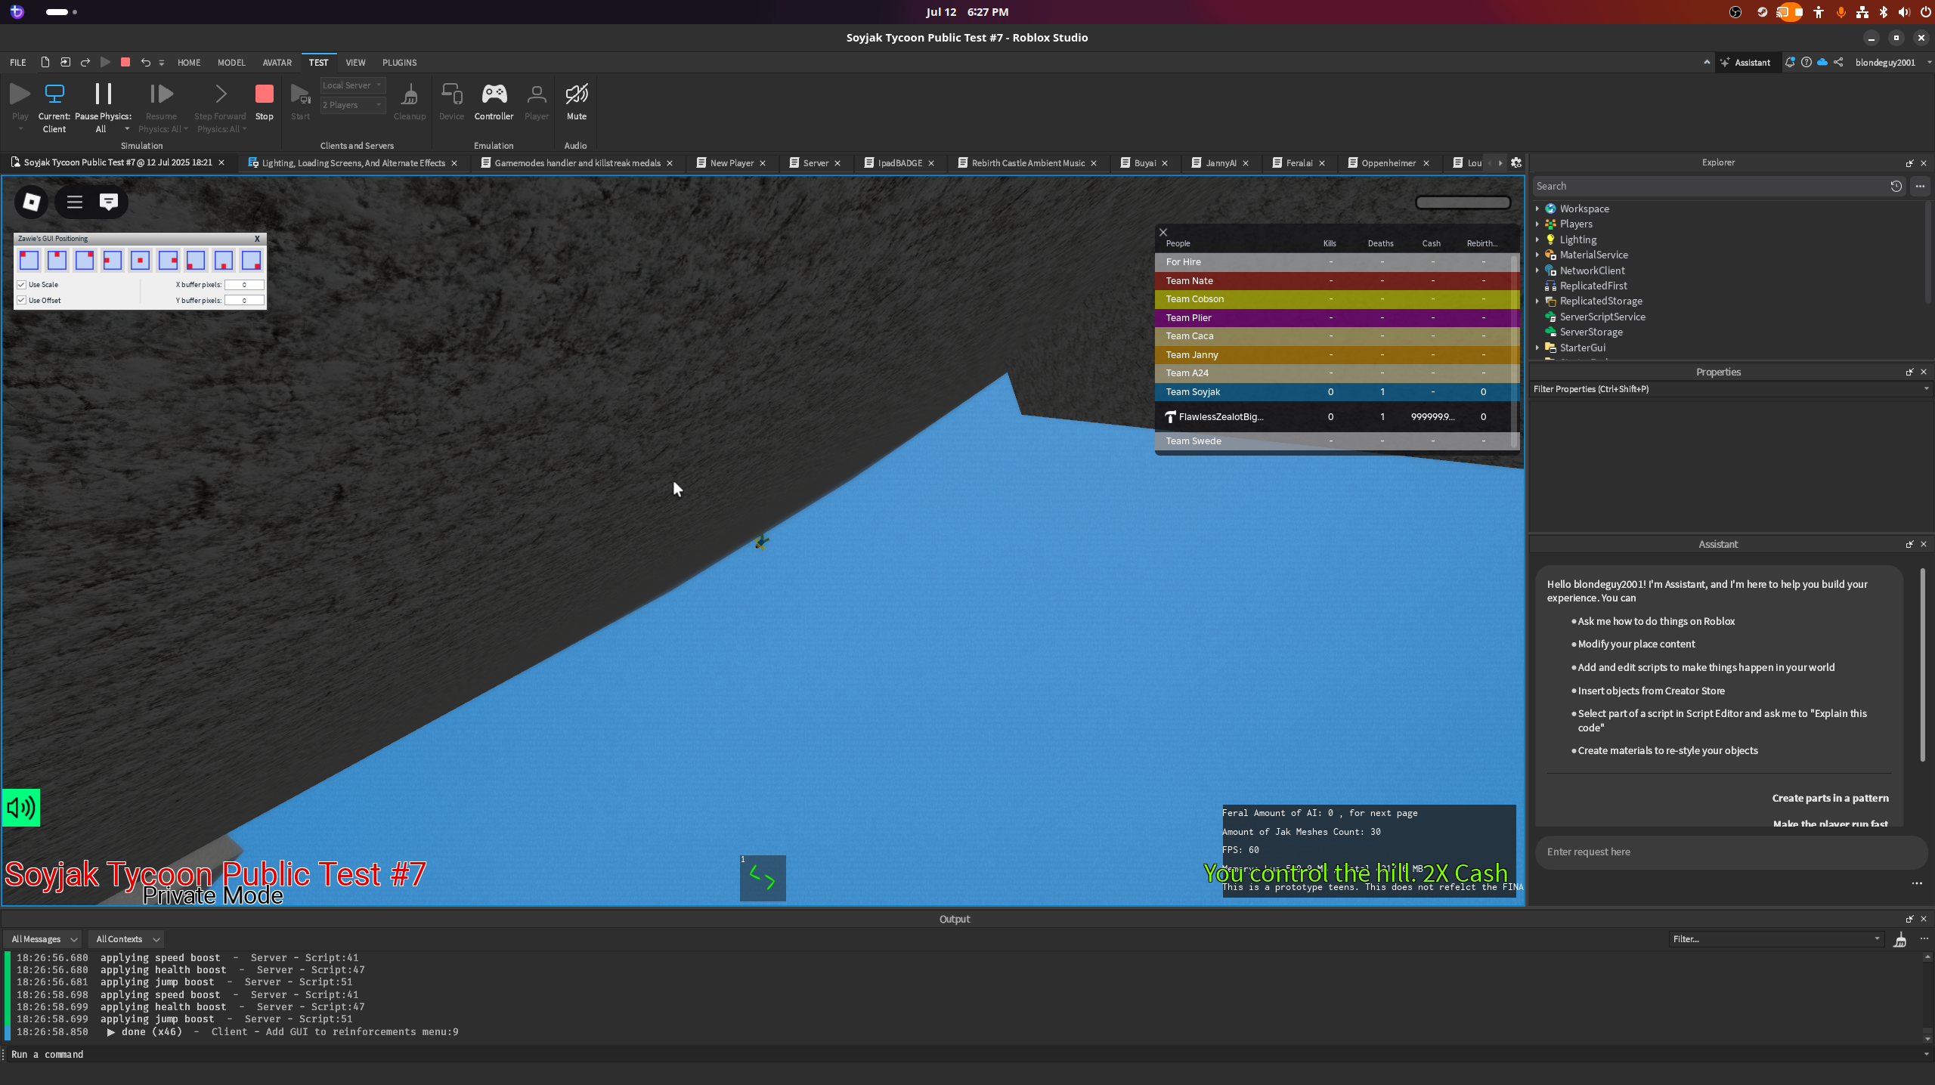Expand the done (x46) output entry
1935x1085 pixels.
pos(111,1032)
